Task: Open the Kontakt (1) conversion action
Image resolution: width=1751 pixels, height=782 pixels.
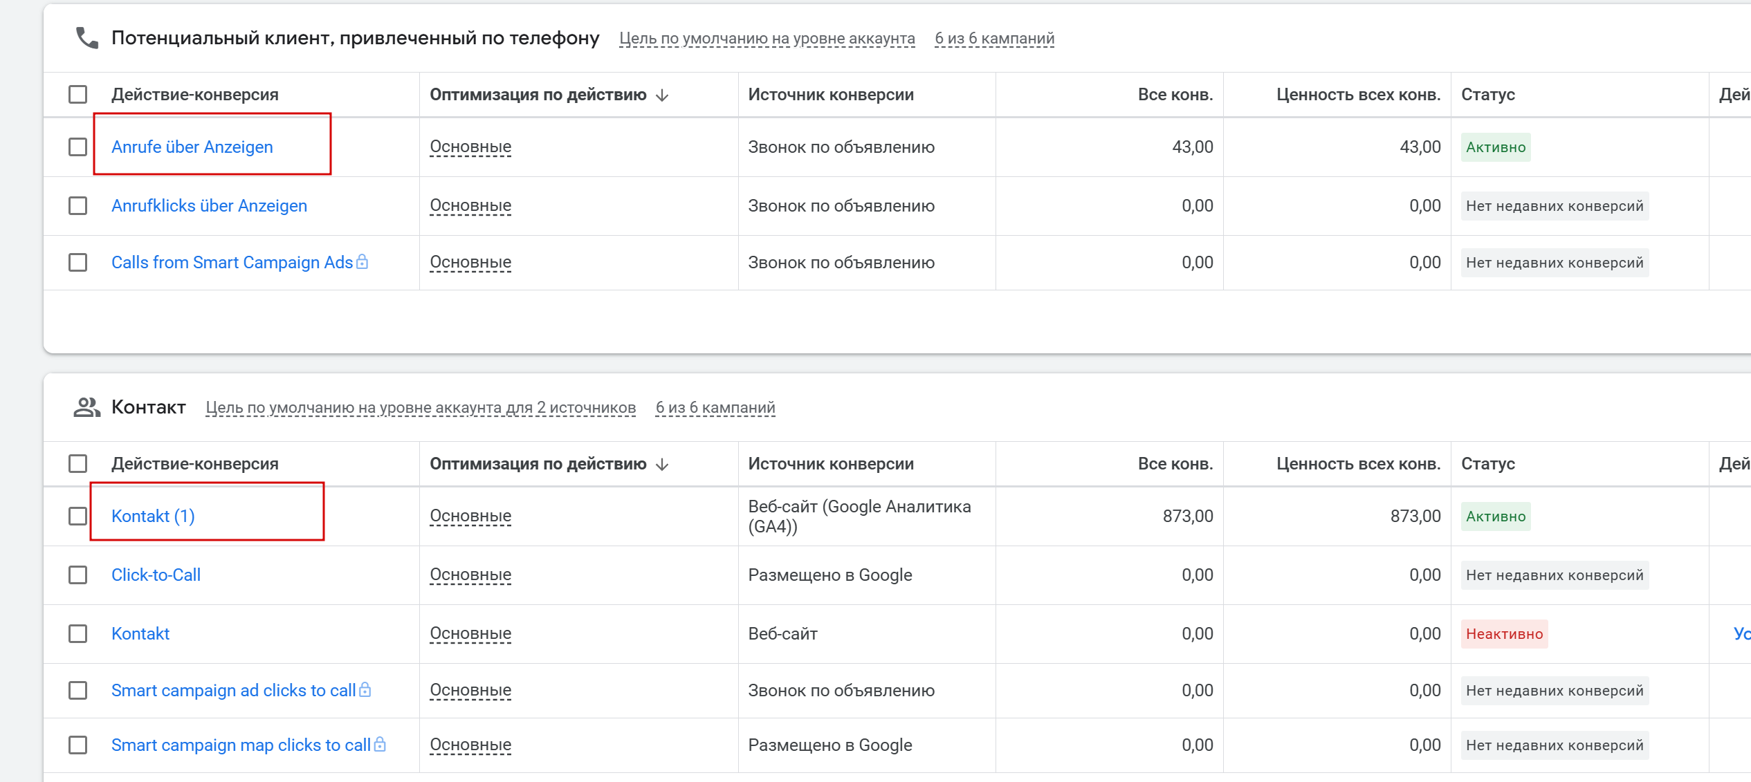Action: (x=153, y=516)
